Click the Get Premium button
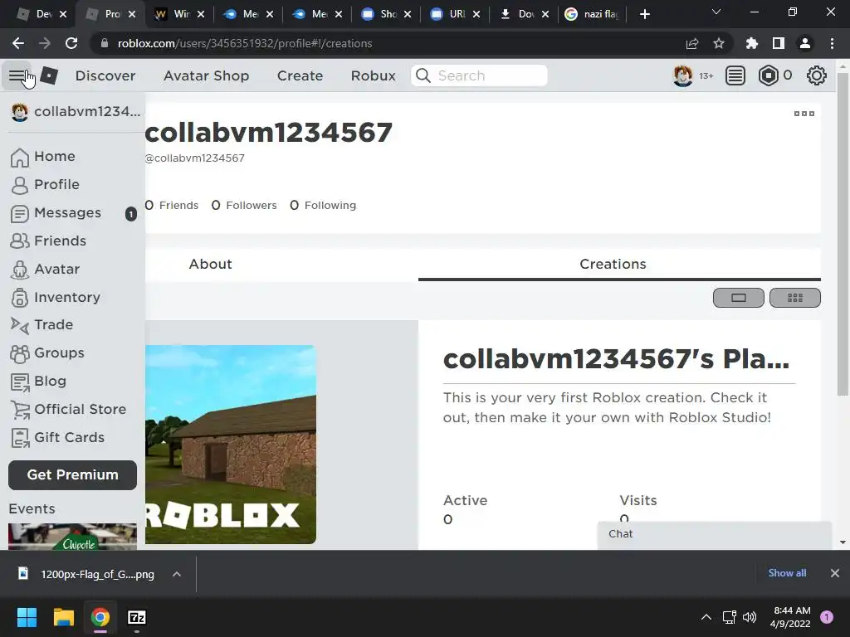Screen dimensions: 850x637 73,475
